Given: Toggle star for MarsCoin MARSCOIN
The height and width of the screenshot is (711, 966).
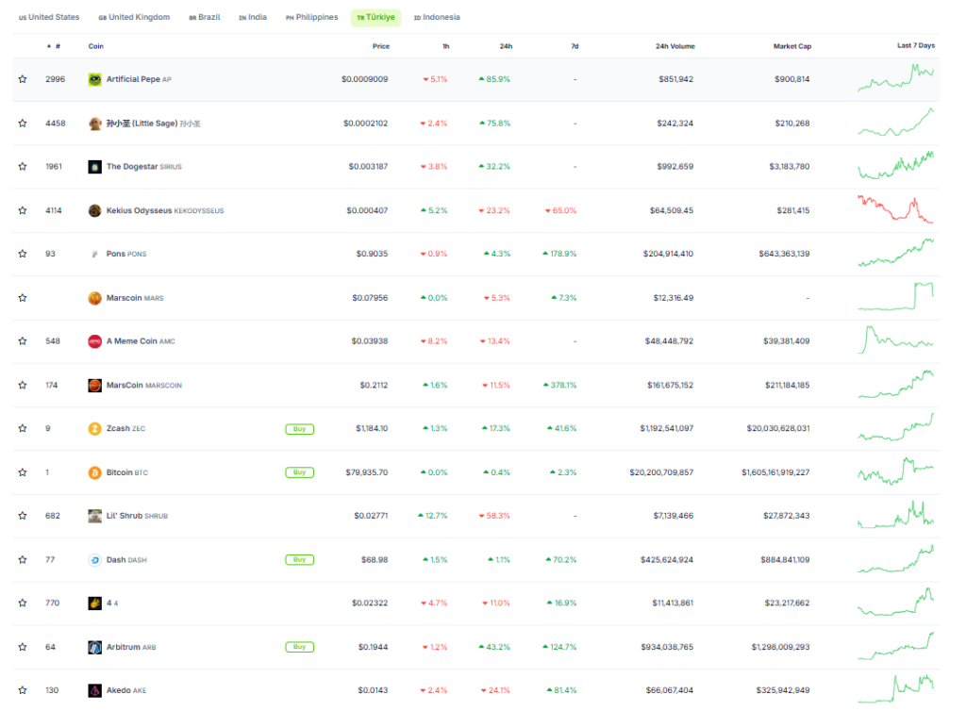Looking at the screenshot, I should [23, 386].
